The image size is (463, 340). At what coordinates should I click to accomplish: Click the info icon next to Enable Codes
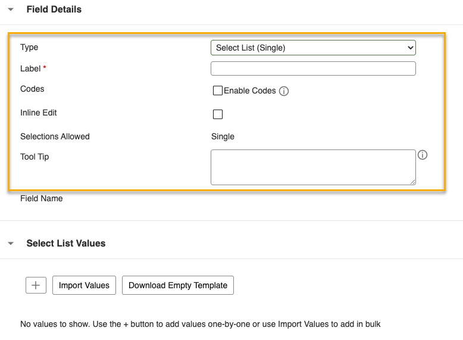284,91
